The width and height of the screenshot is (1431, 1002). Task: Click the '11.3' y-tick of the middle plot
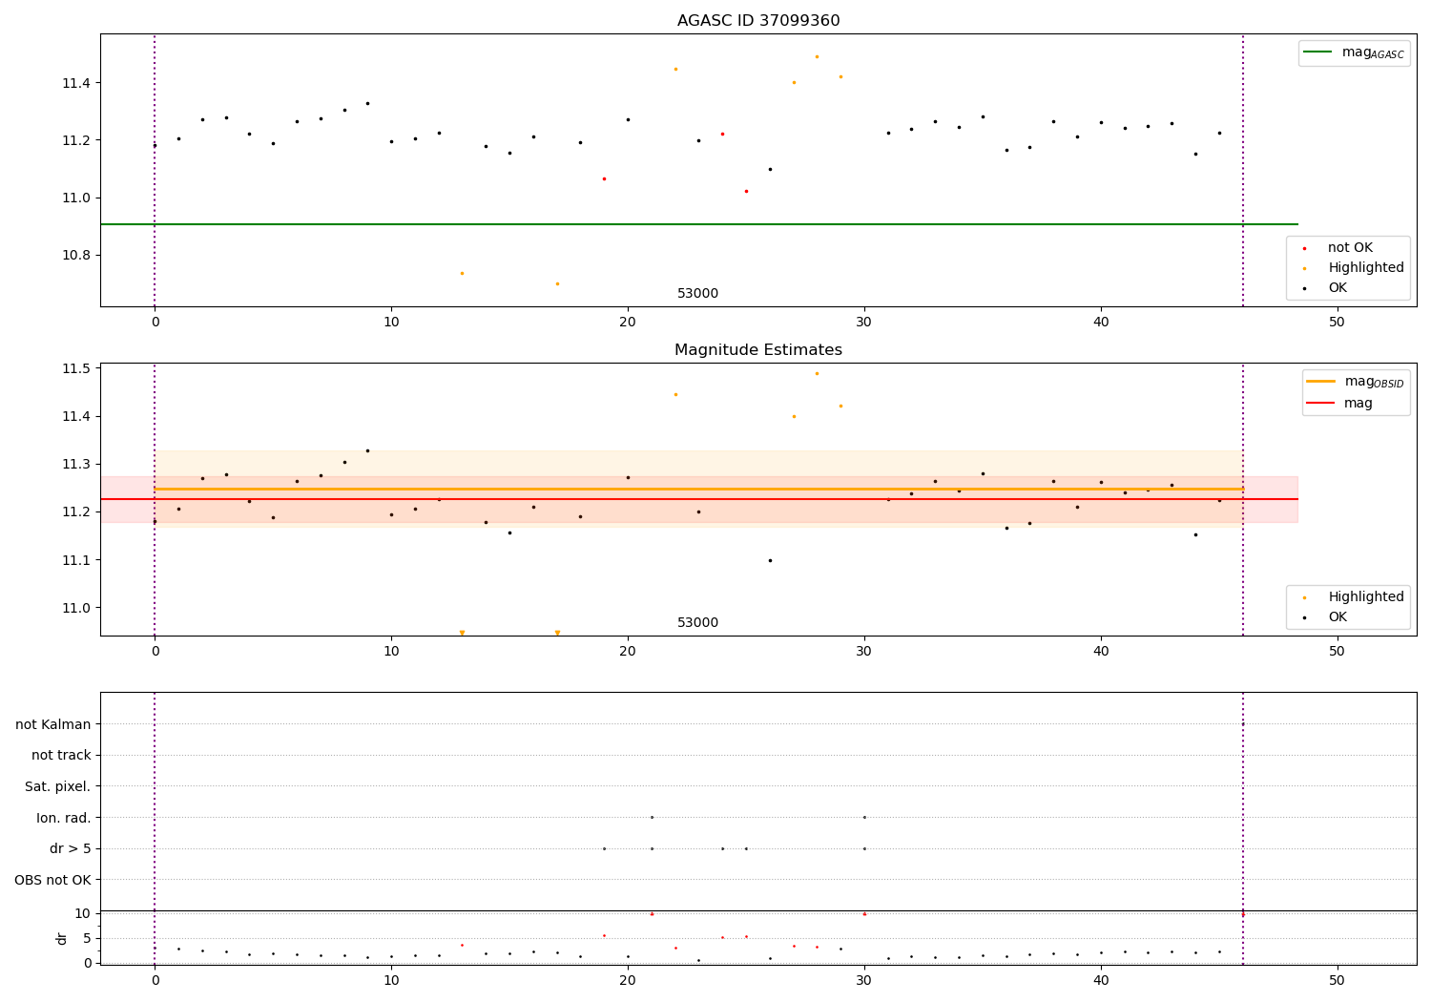pyautogui.click(x=76, y=464)
